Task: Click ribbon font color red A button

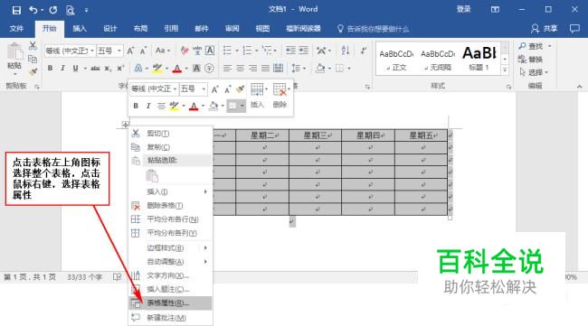Action: coord(177,69)
